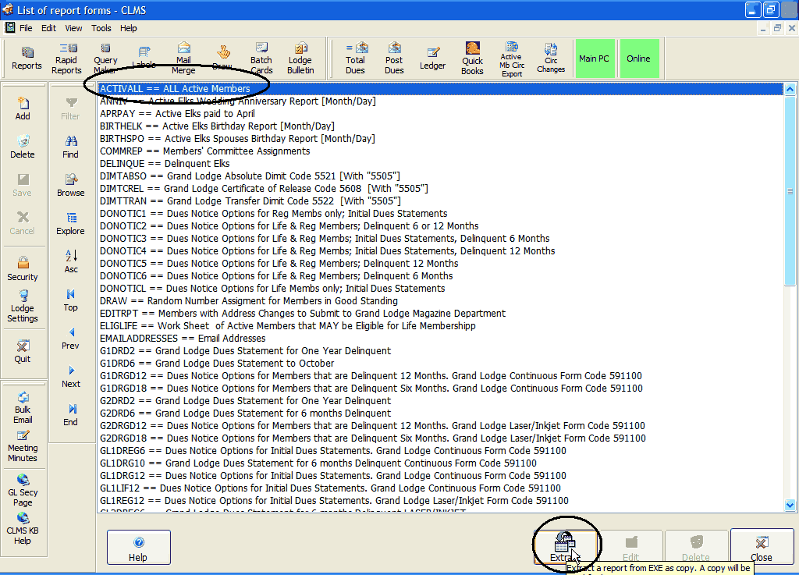Launch Quick Books from the toolbar

coord(472,59)
